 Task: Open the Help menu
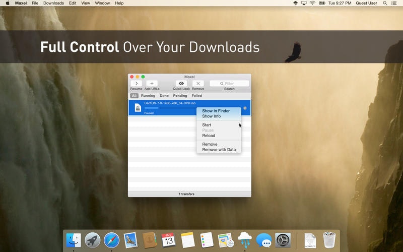click(x=119, y=3)
